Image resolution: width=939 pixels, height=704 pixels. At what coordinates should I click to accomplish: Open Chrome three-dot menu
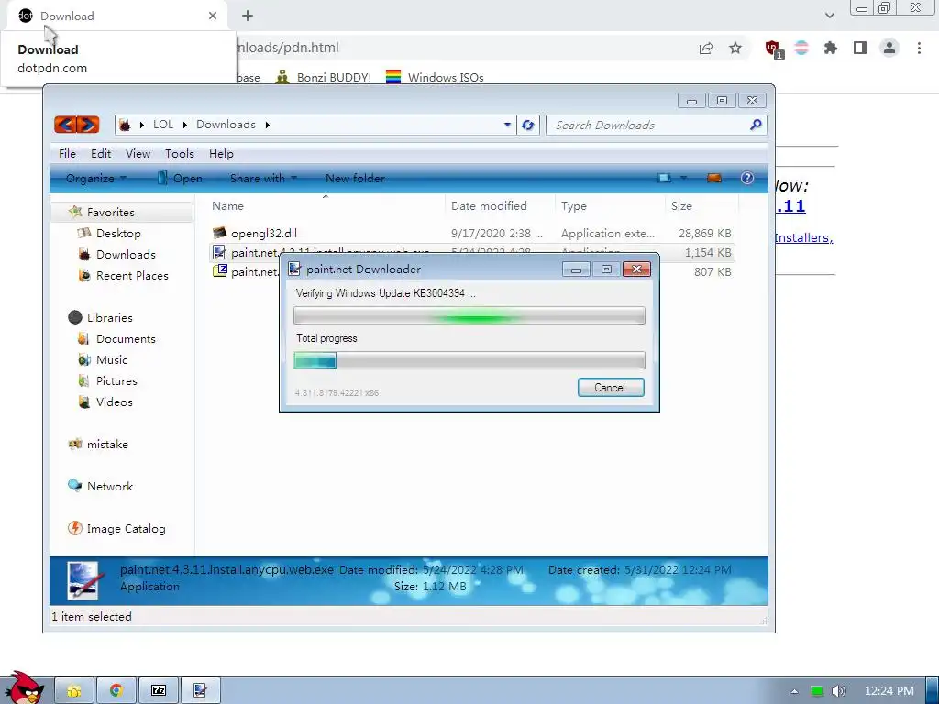tap(919, 48)
